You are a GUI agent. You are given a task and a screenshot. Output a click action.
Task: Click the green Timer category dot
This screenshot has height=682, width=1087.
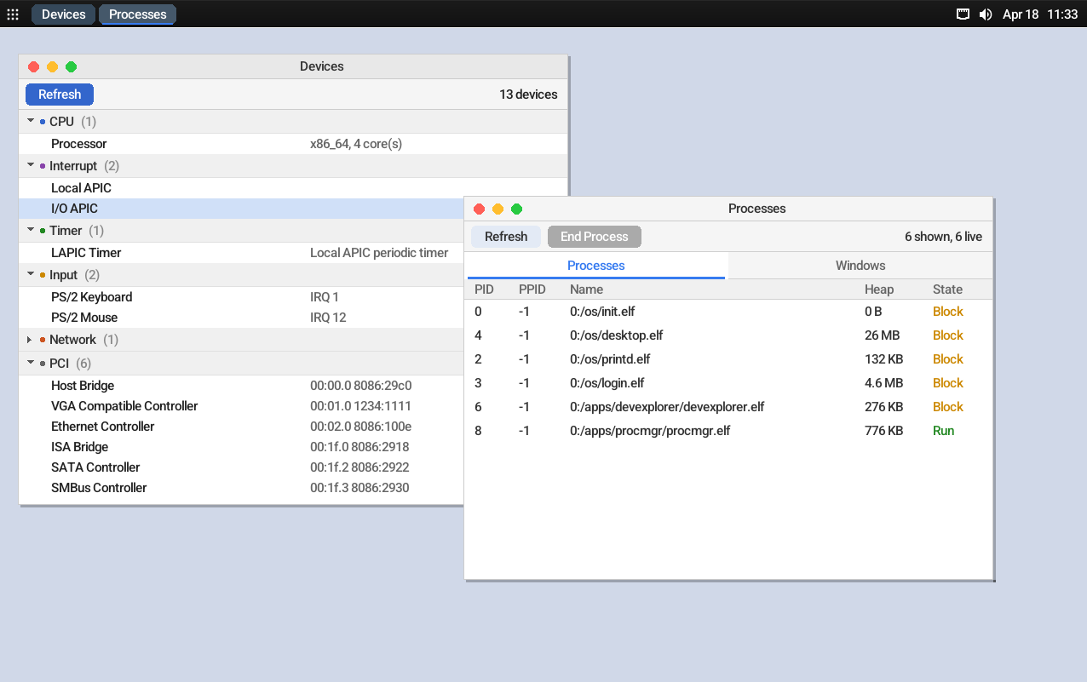point(43,231)
